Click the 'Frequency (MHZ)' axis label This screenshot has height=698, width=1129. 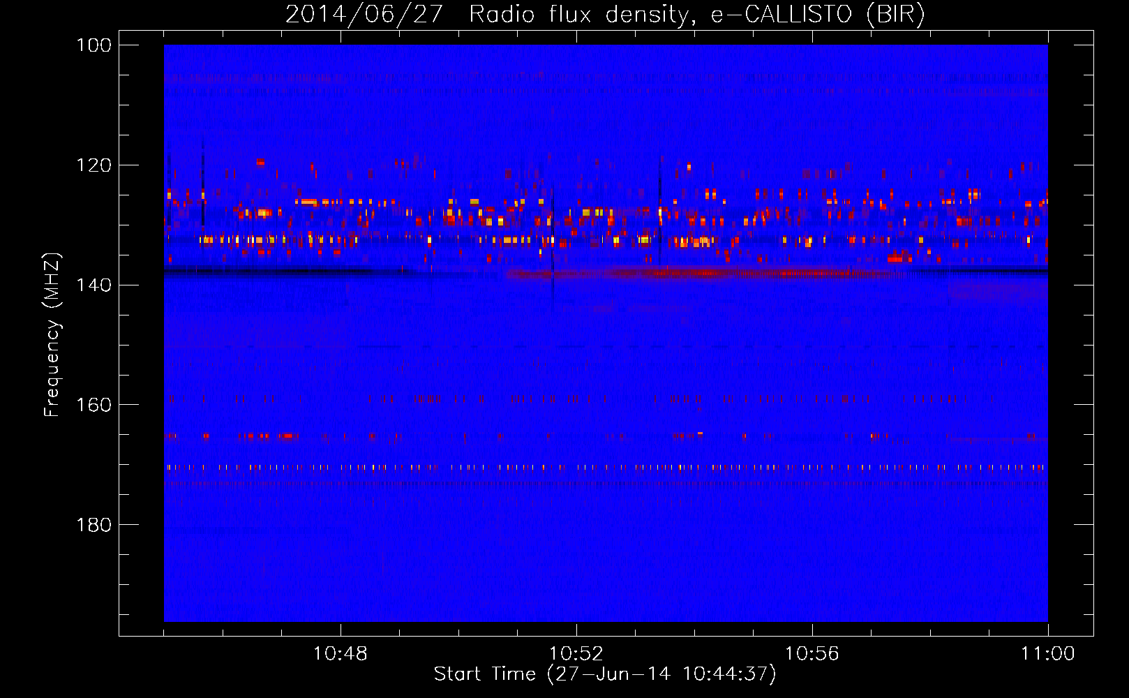[x=52, y=334]
